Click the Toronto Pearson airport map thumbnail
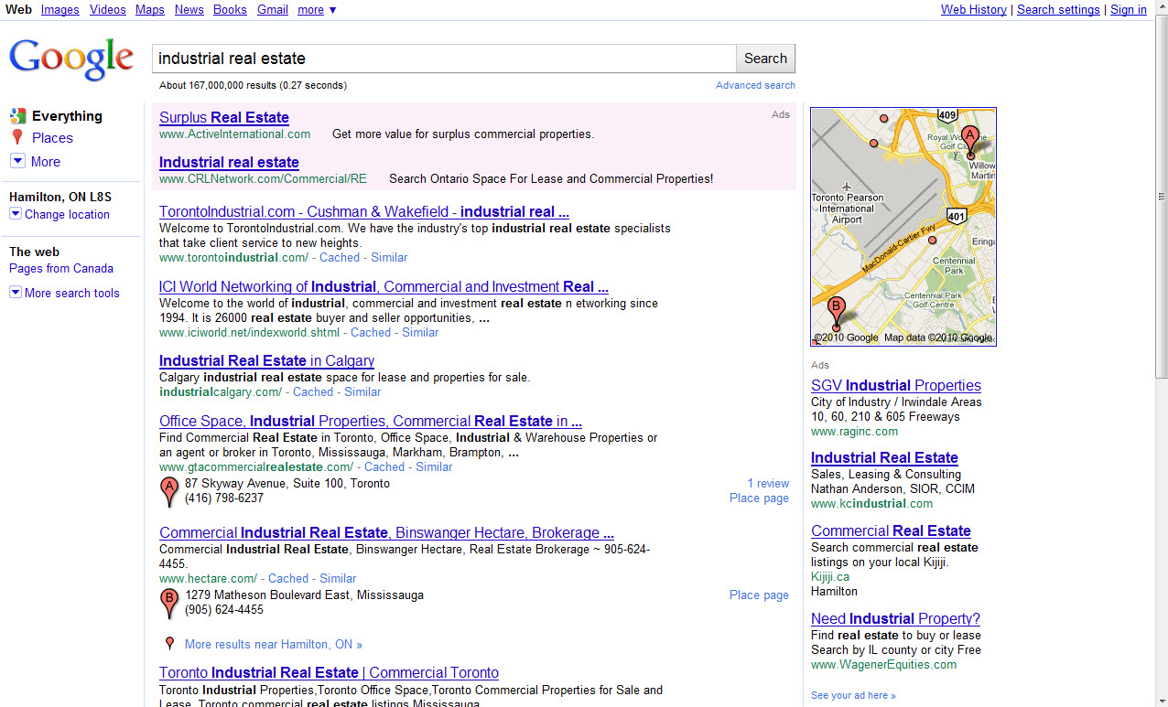This screenshot has width=1168, height=707. tap(903, 227)
